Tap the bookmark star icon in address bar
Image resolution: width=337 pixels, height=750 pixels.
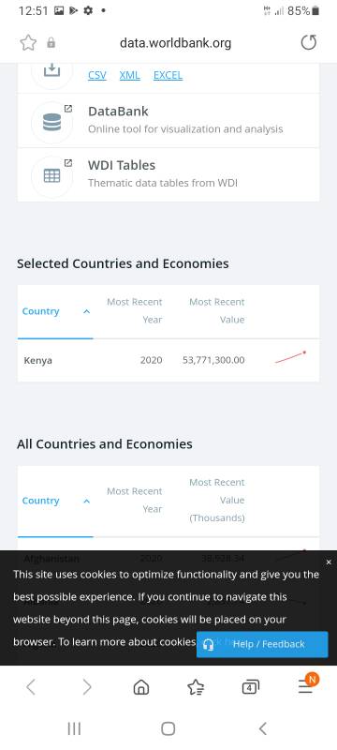(x=28, y=43)
